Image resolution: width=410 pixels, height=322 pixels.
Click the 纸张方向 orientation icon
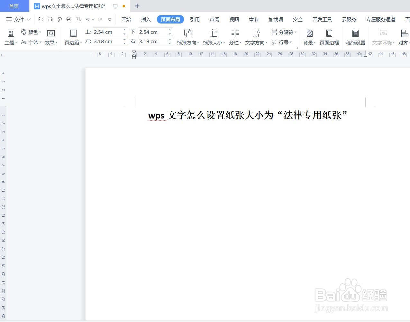click(x=188, y=33)
